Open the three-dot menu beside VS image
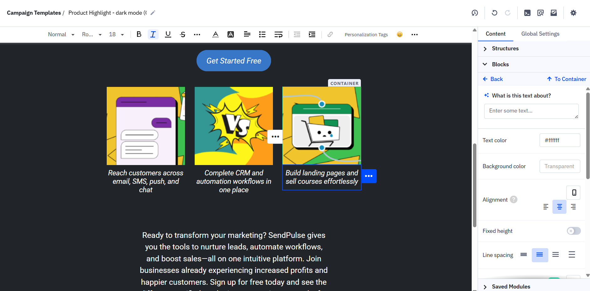This screenshot has height=291, width=590. pos(275,137)
